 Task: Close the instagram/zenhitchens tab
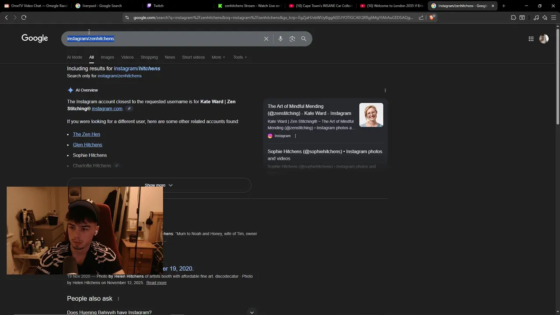click(493, 6)
